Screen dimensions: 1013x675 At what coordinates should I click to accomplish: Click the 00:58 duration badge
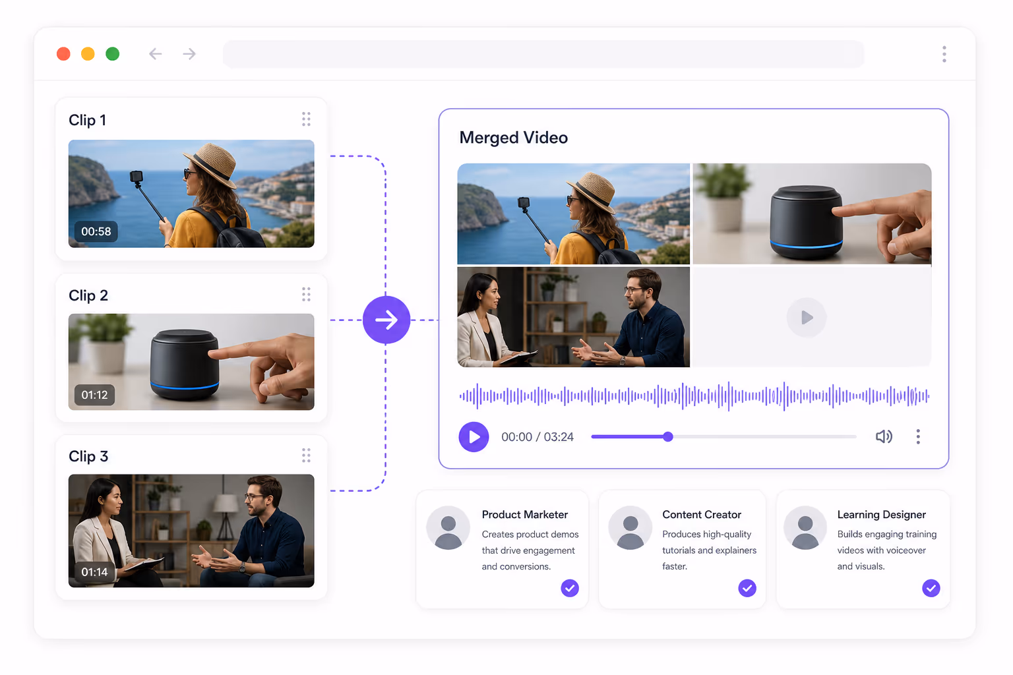click(96, 231)
